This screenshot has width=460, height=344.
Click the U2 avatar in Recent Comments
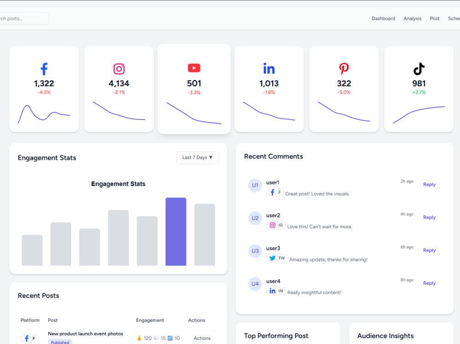pyautogui.click(x=255, y=218)
